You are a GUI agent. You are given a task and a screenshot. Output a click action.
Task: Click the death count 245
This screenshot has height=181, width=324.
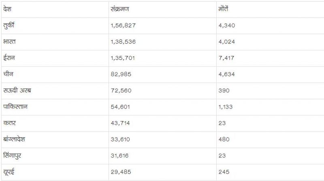pyautogui.click(x=224, y=172)
